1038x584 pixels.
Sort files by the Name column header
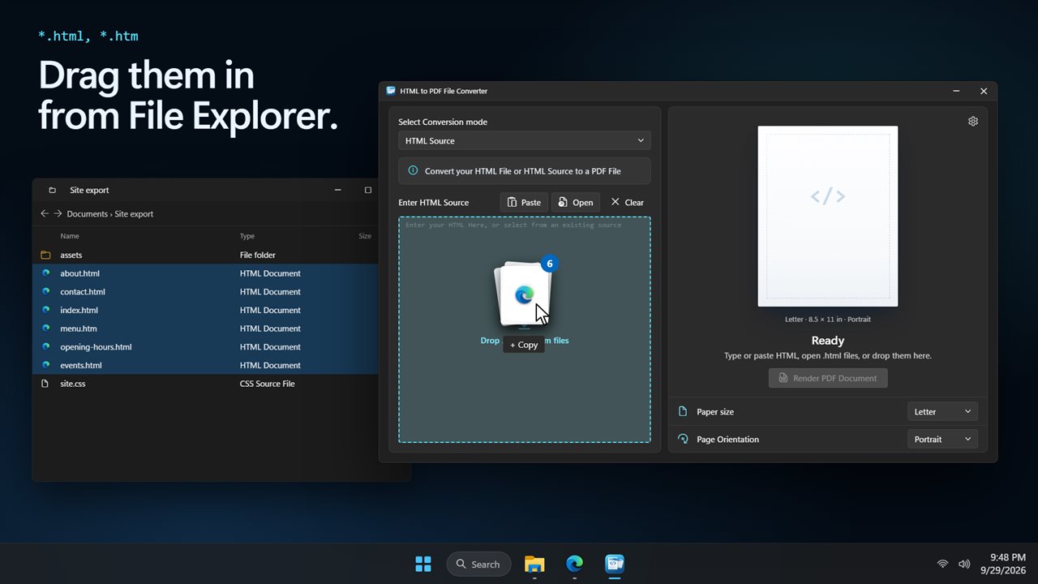click(70, 236)
